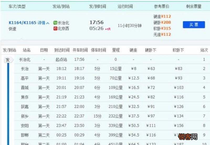Click the 11小时30分钟 duration text
This screenshot has width=210, height=145.
click(x=129, y=26)
